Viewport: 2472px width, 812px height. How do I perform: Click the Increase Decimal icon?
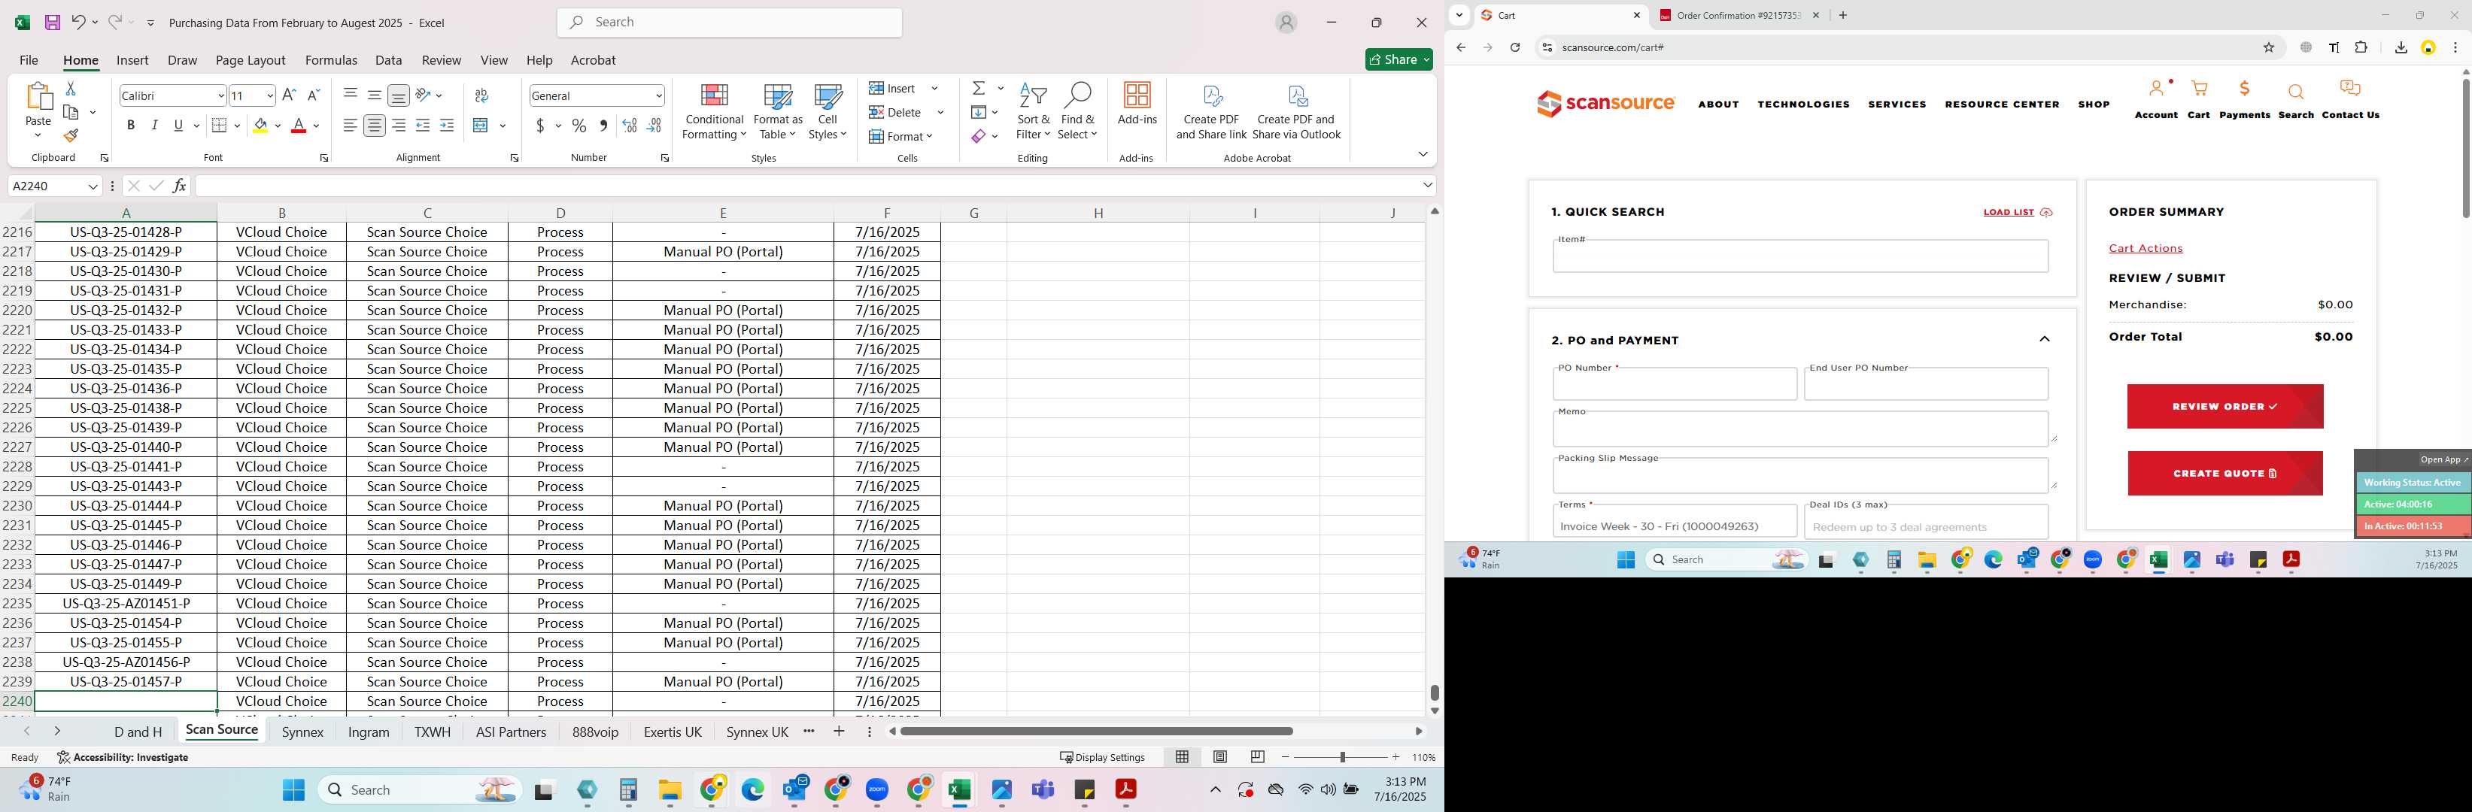click(630, 126)
